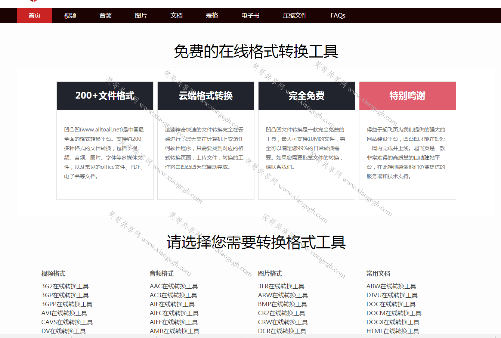The height and width of the screenshot is (338, 501).
Task: Open DOCM在线转换工具 link
Action: pos(394,313)
